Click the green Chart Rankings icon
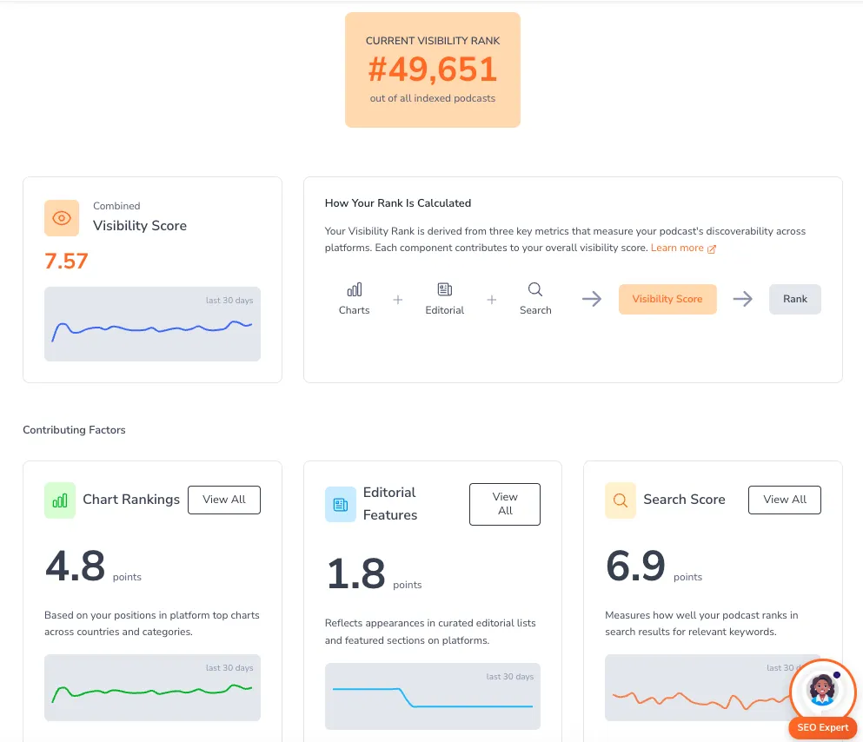Image resolution: width=863 pixels, height=742 pixels. click(60, 500)
